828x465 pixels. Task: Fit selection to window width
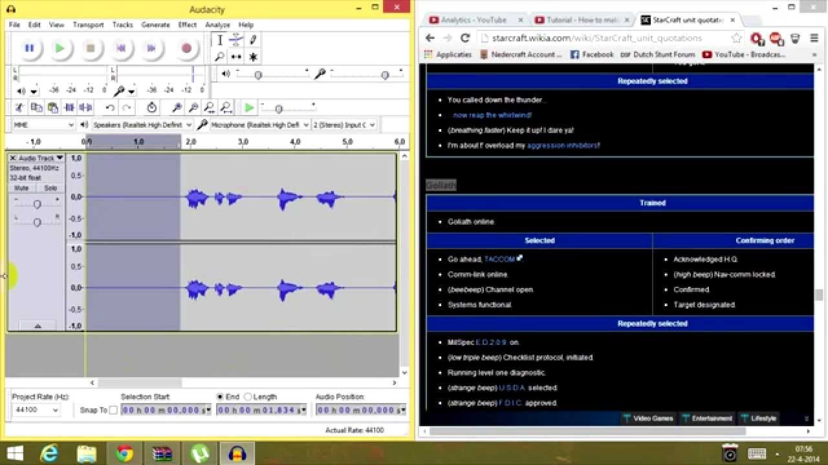(x=209, y=108)
